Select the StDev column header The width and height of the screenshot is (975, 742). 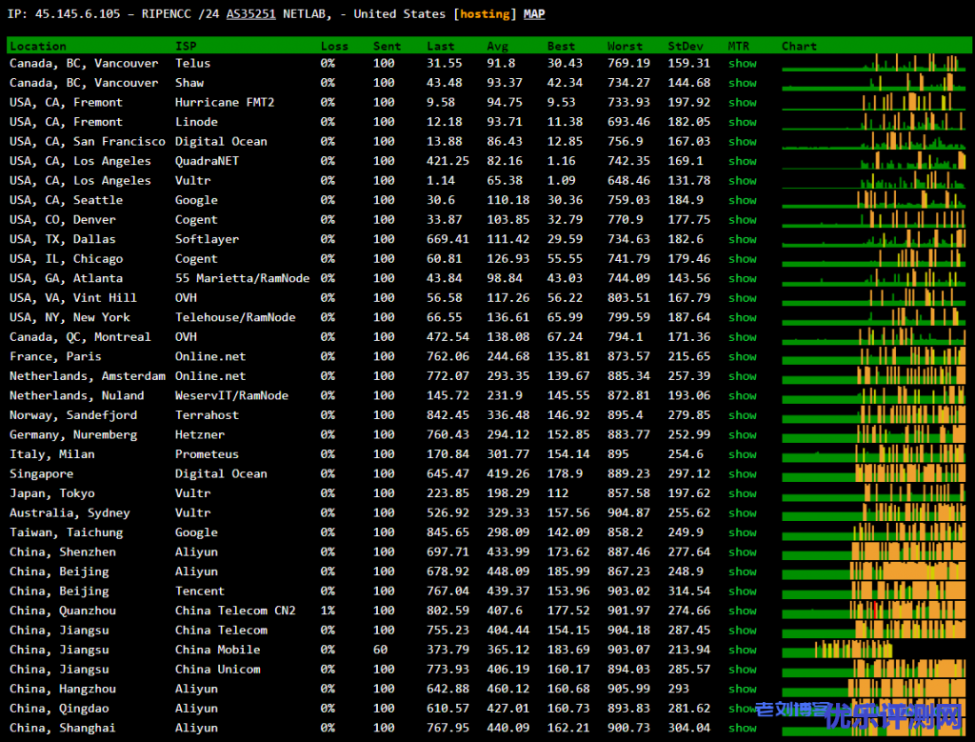(x=686, y=46)
